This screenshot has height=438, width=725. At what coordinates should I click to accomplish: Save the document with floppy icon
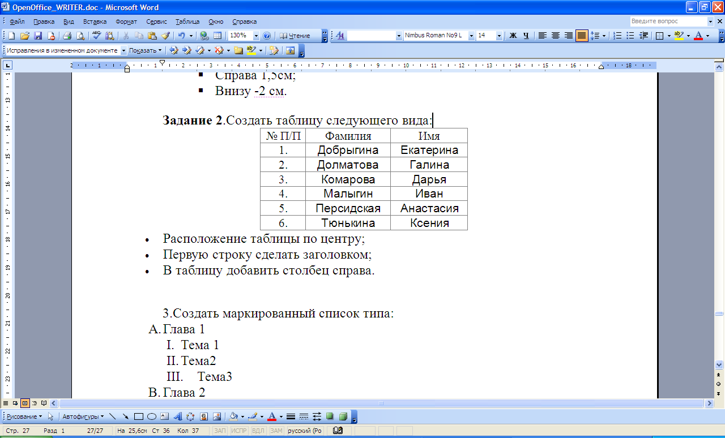coord(38,36)
